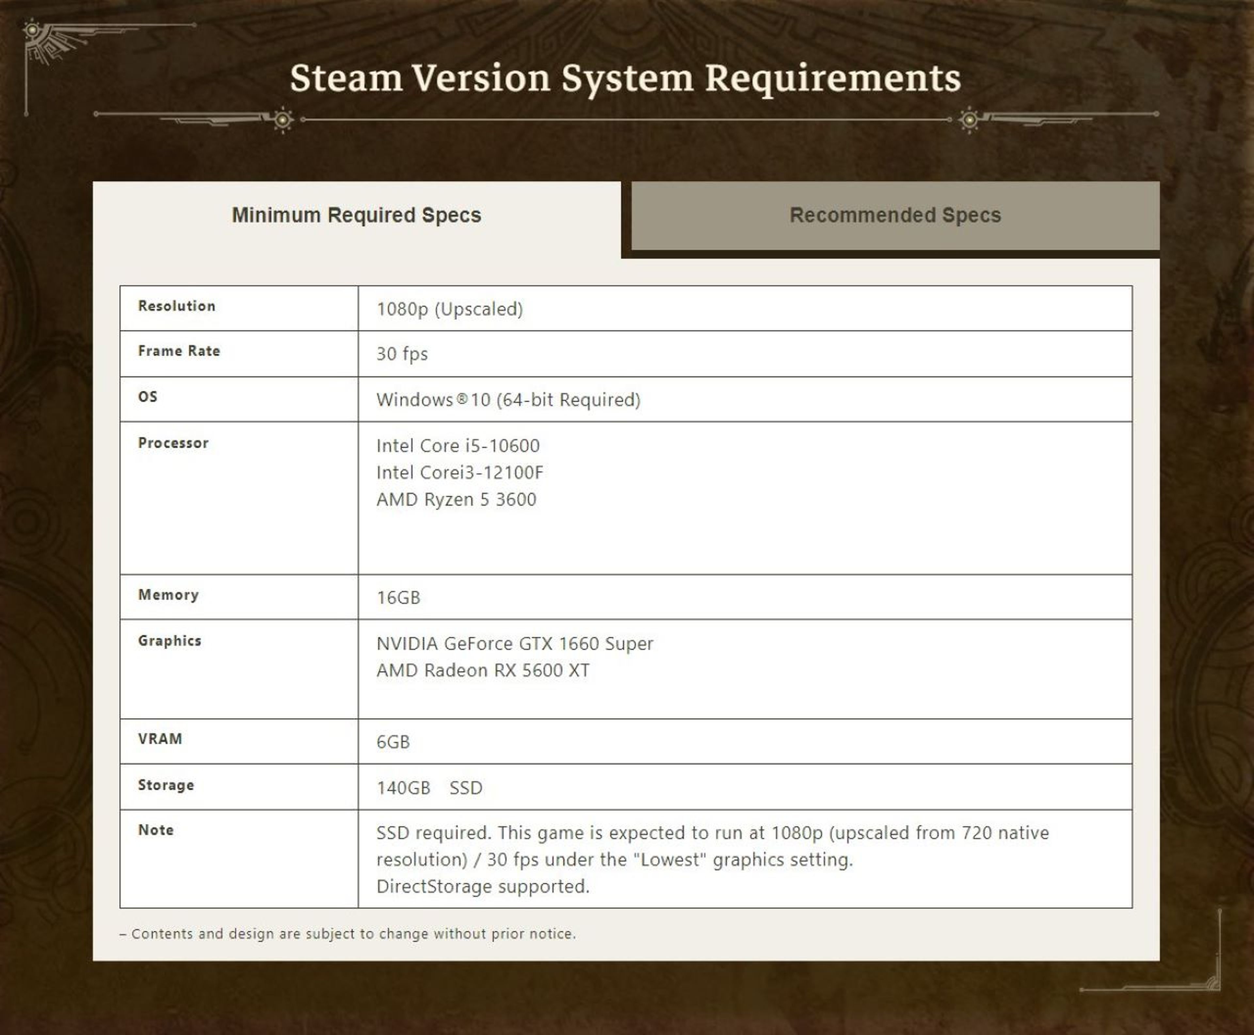Select the Resolution row label
1254x1035 pixels.
pos(176,306)
